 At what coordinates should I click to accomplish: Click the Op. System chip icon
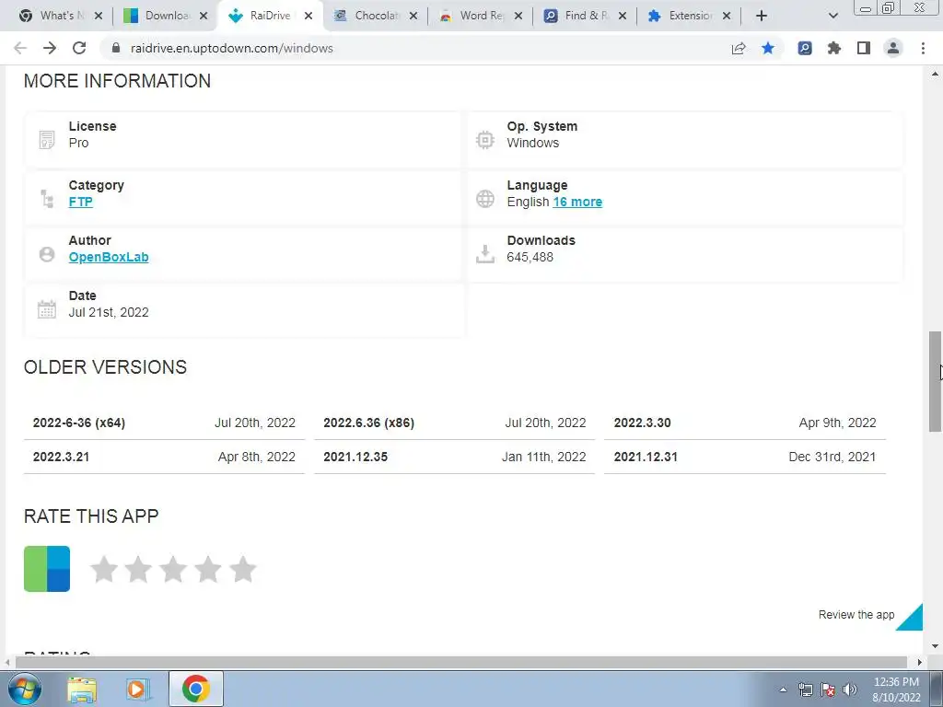(484, 140)
